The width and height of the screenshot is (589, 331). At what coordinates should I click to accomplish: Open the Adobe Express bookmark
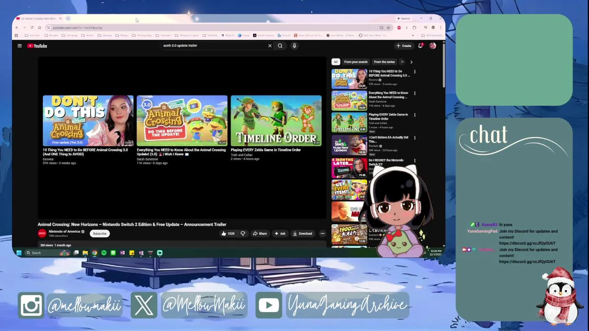[264, 35]
